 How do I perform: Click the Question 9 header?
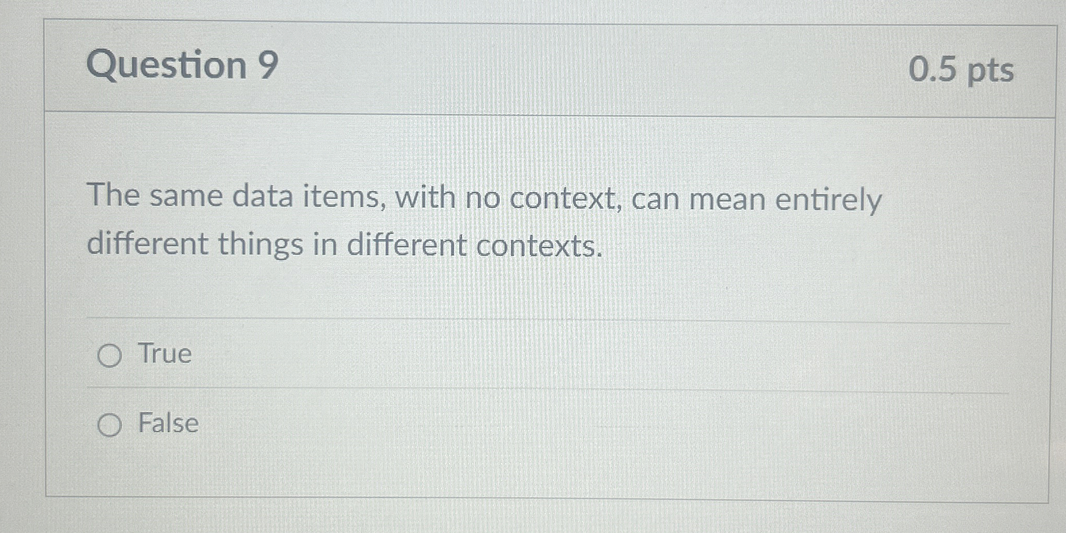pos(186,65)
